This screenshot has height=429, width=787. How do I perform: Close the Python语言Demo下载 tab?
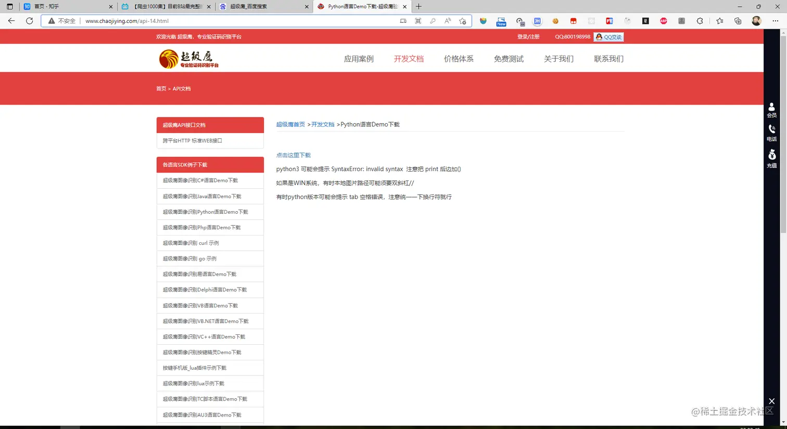(404, 7)
